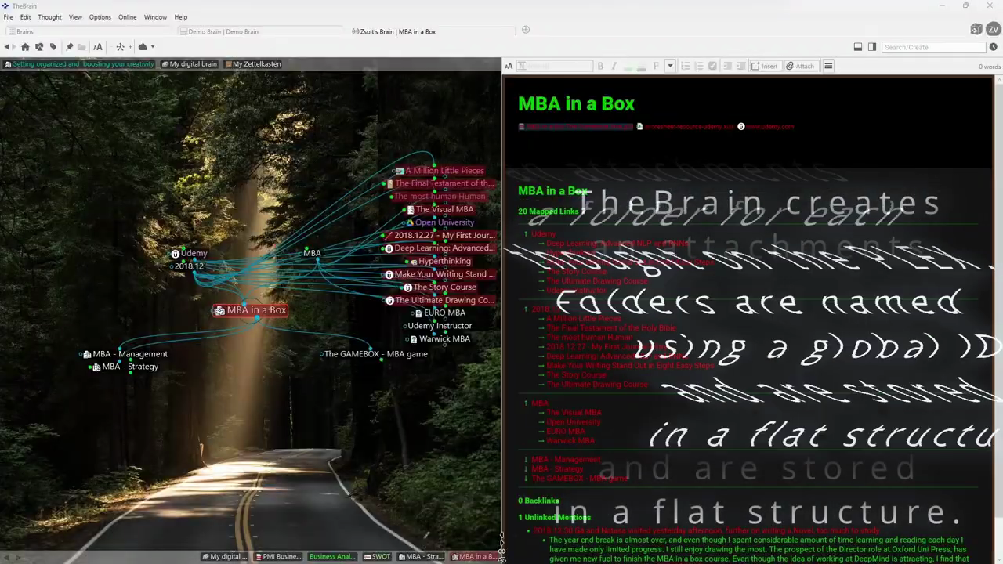Viewport: 1003px width, 564px height.
Task: Open pinned Getting organized and boosting your creativity
Action: 79,63
